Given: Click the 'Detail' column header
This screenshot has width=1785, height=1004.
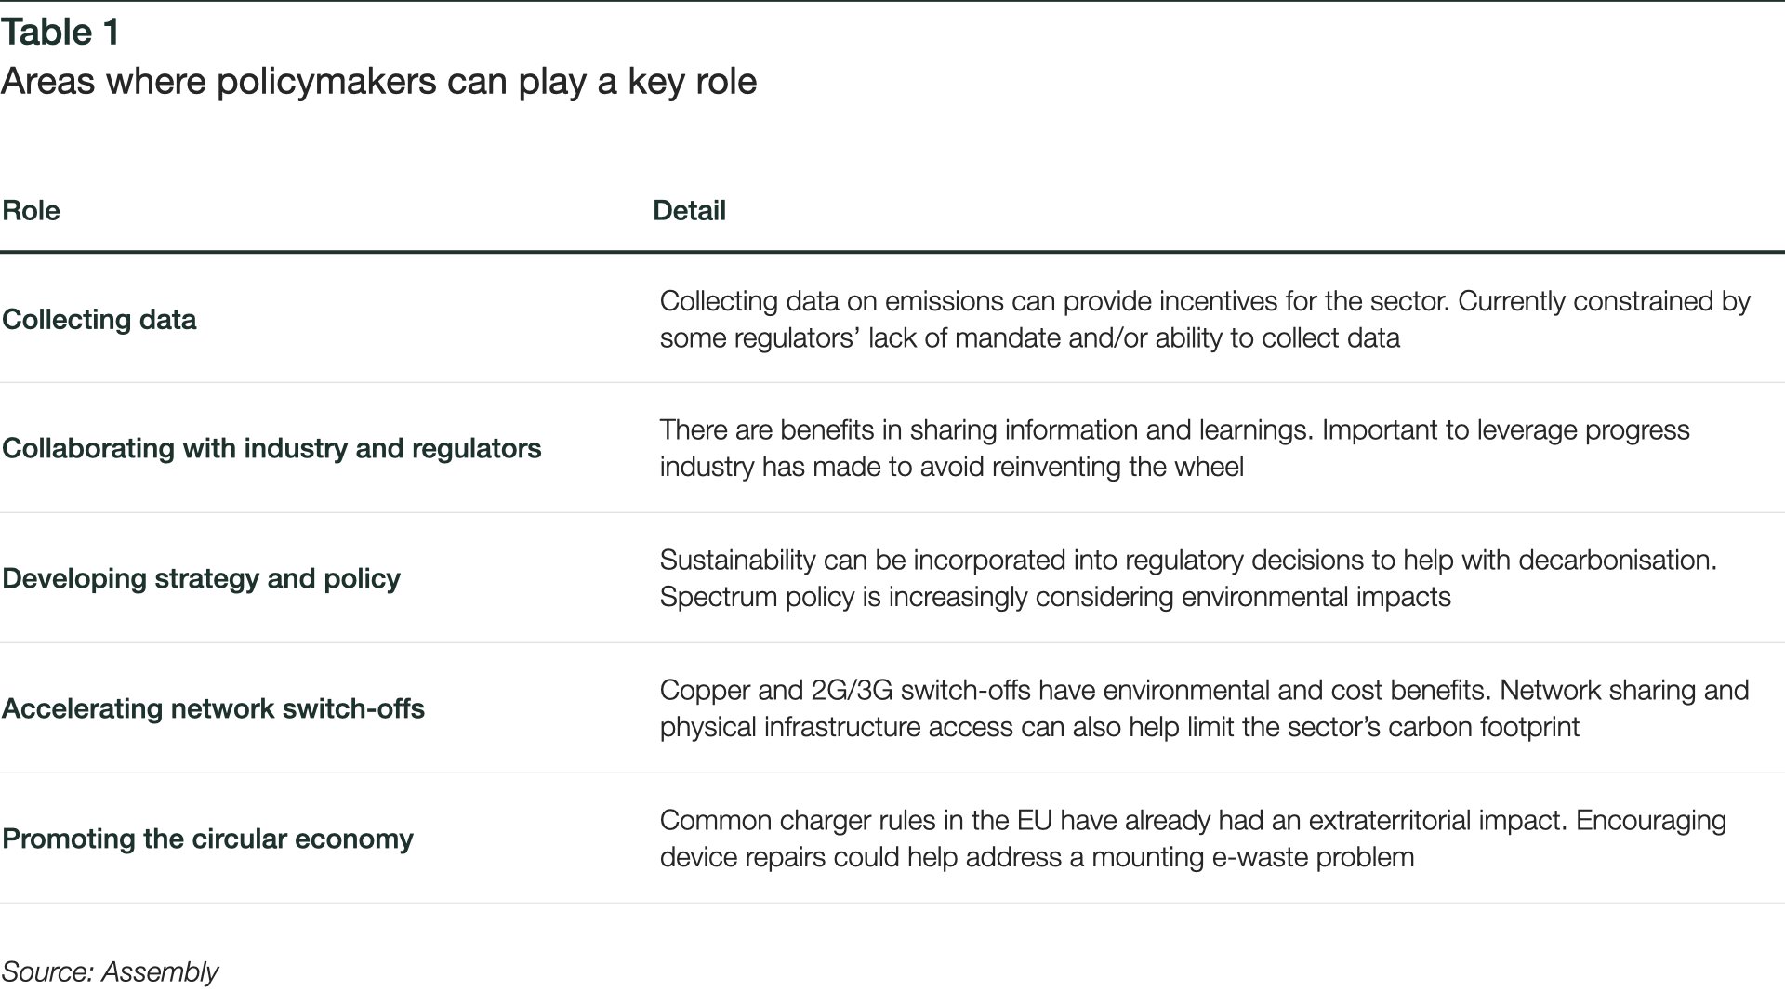Looking at the screenshot, I should pos(689,210).
